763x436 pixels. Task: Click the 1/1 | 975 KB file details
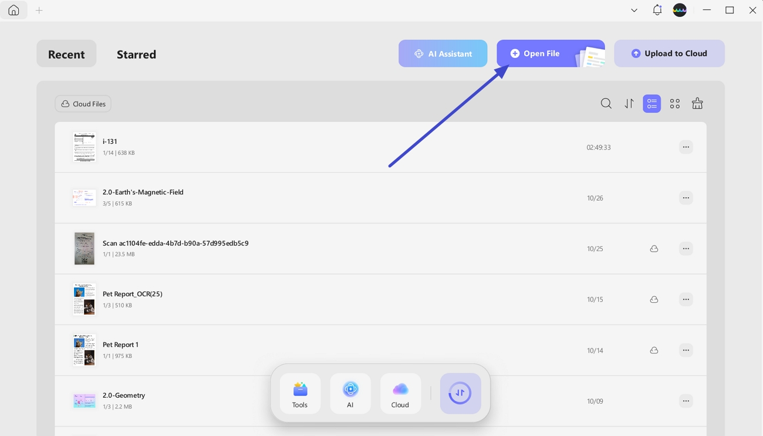(117, 356)
